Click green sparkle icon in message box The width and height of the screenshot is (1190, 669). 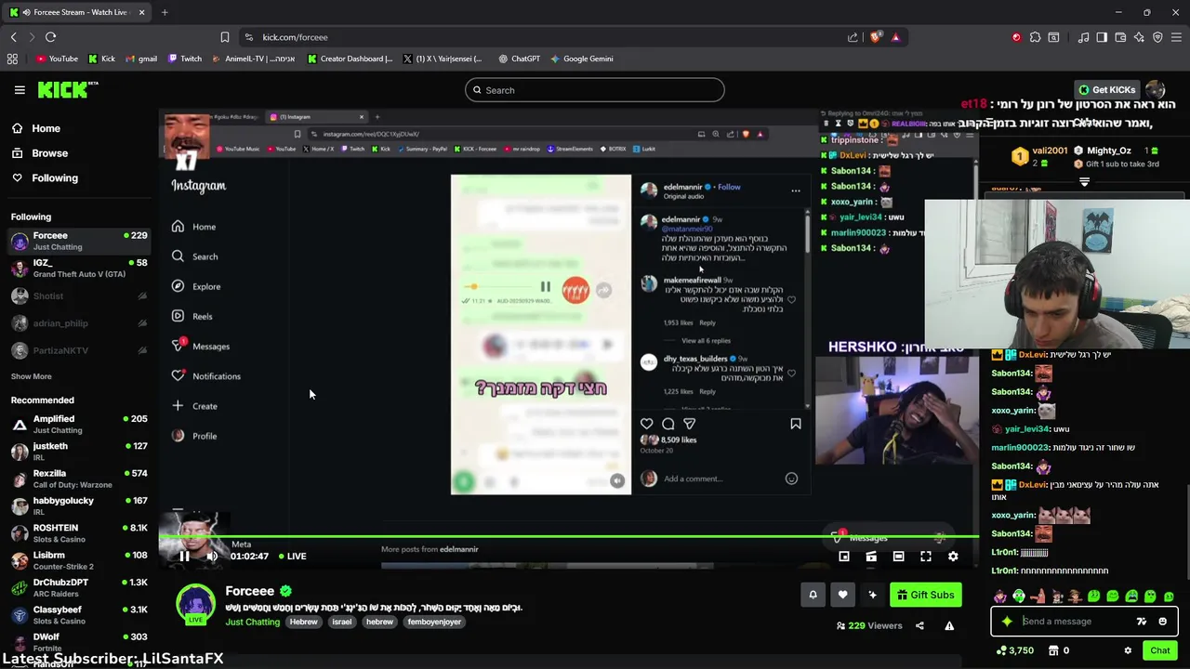click(x=1007, y=622)
